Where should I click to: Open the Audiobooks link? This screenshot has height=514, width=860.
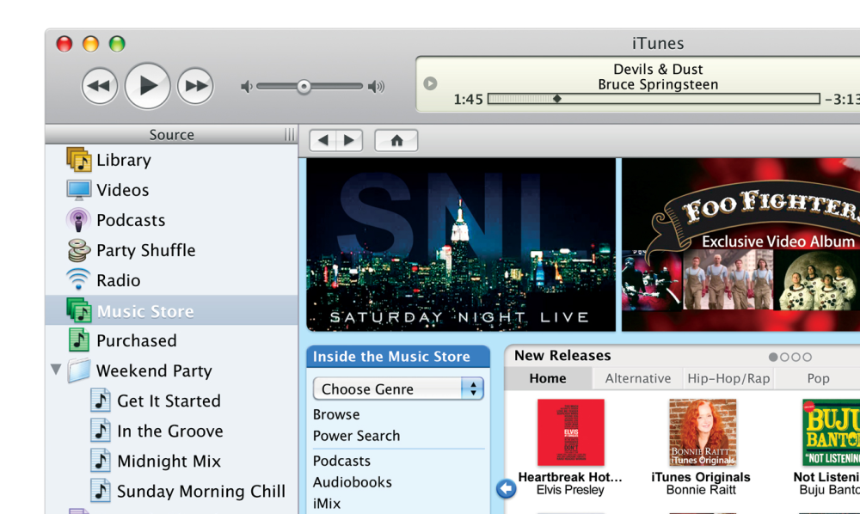[x=352, y=482]
